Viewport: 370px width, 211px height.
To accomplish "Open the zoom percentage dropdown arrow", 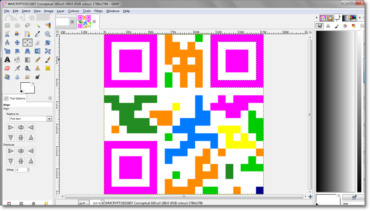I will pyautogui.click(x=103, y=203).
